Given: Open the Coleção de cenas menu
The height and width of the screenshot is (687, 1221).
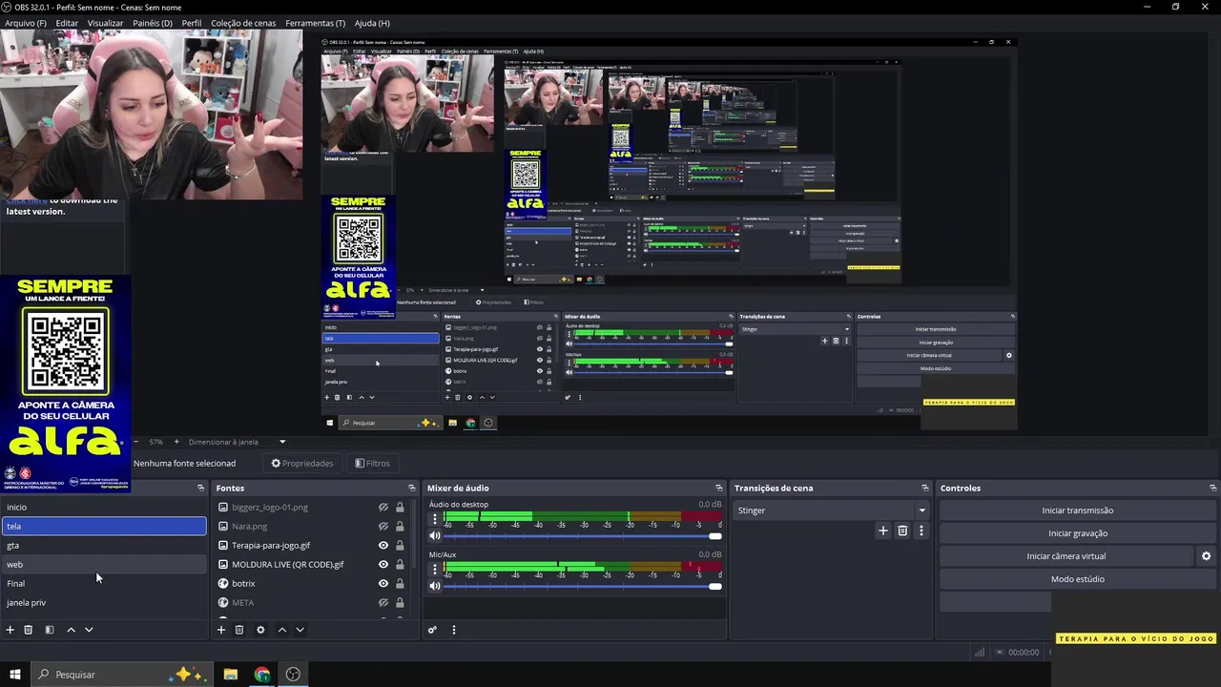Looking at the screenshot, I should click(243, 23).
